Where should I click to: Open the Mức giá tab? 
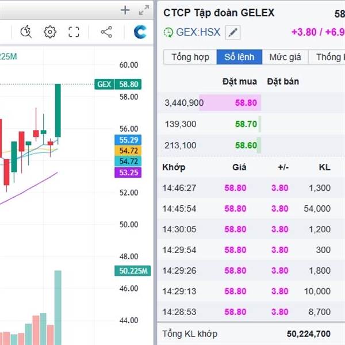pyautogui.click(x=285, y=57)
